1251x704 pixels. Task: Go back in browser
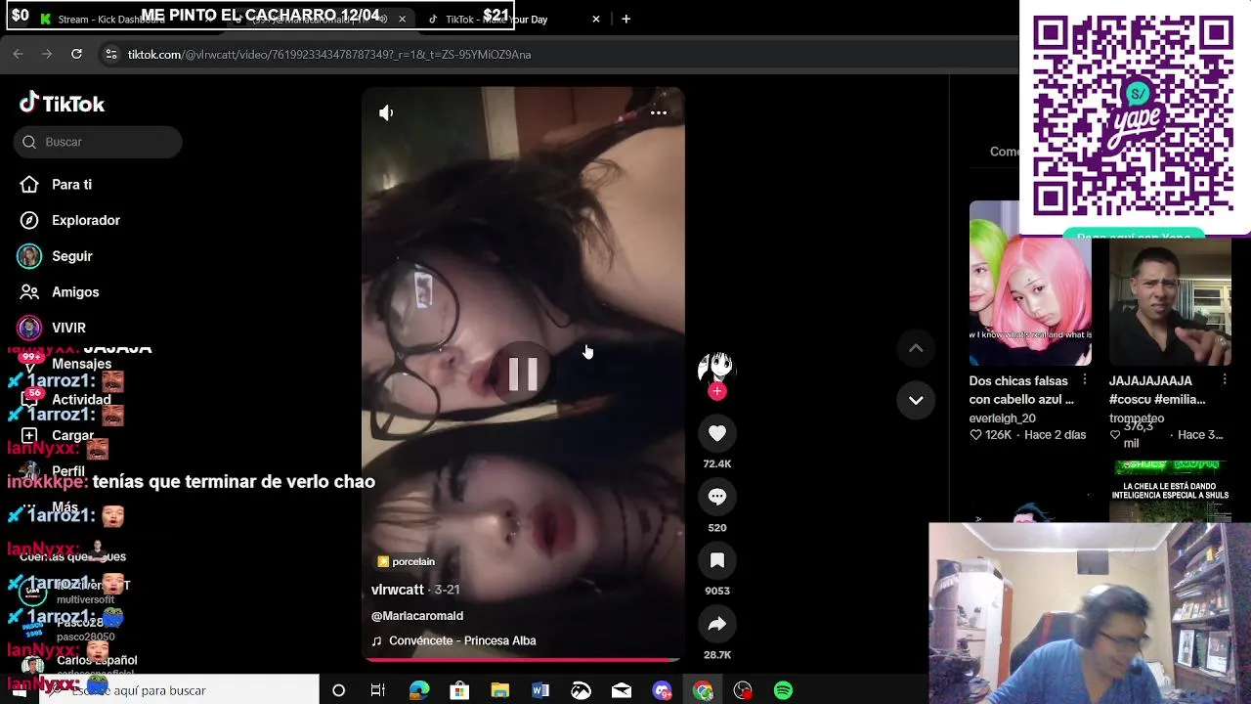click(18, 54)
